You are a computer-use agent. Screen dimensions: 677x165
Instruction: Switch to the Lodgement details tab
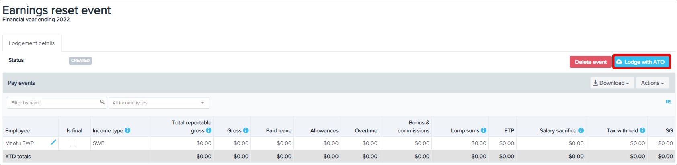(32, 43)
